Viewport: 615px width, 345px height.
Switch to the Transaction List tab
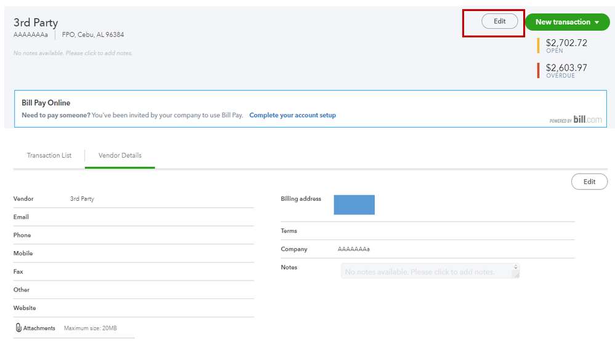(x=49, y=155)
